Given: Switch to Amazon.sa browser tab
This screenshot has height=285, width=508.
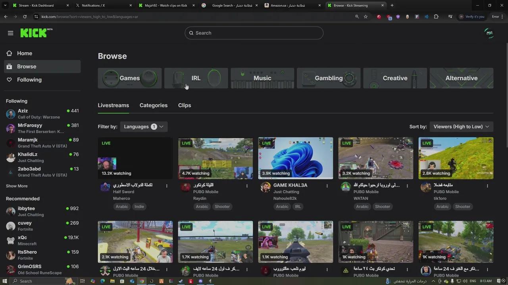Looking at the screenshot, I should click(293, 6).
